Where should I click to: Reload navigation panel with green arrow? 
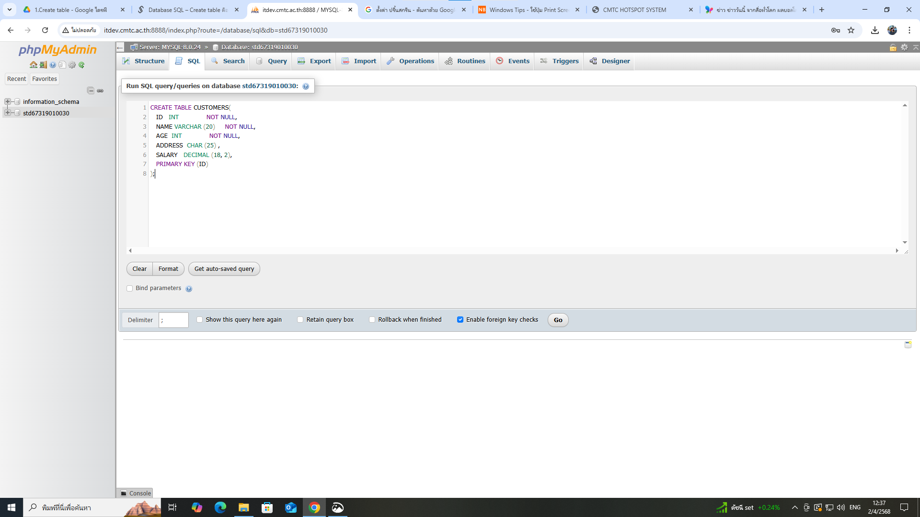point(81,65)
